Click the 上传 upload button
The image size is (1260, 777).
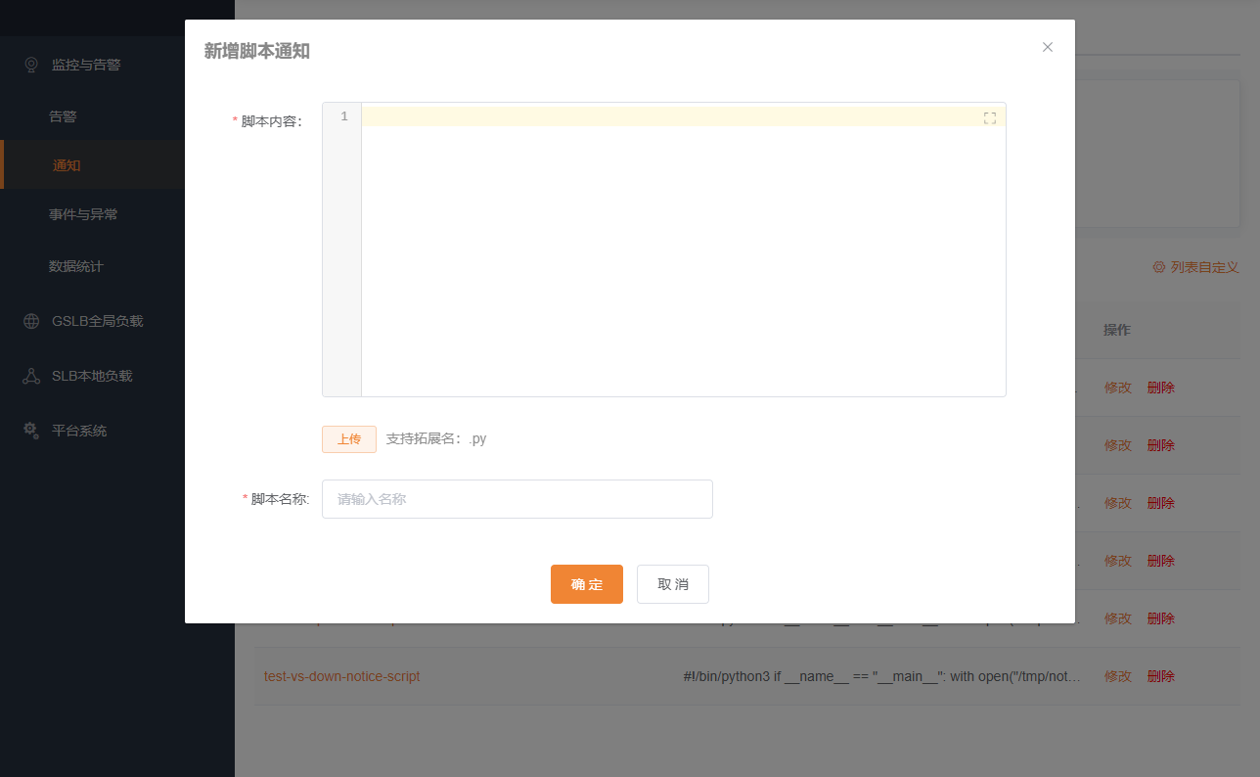coord(348,438)
